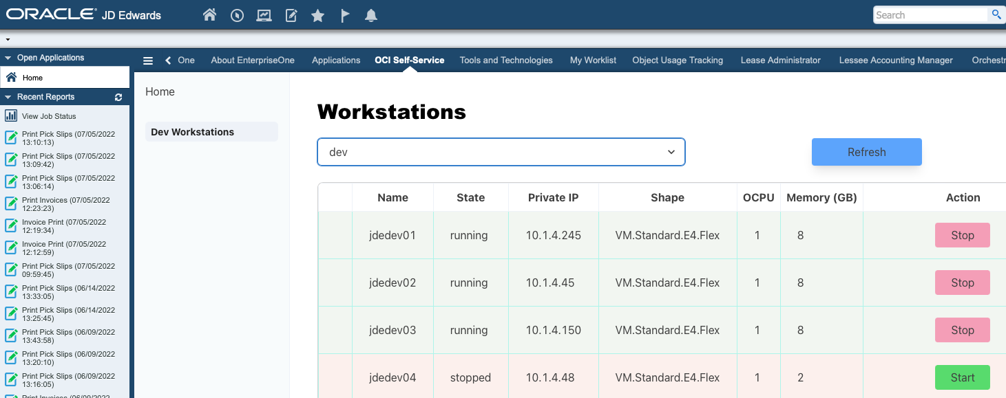Switch to About EnterpriseOne tab
Screen dimensions: 1006x398
253,60
